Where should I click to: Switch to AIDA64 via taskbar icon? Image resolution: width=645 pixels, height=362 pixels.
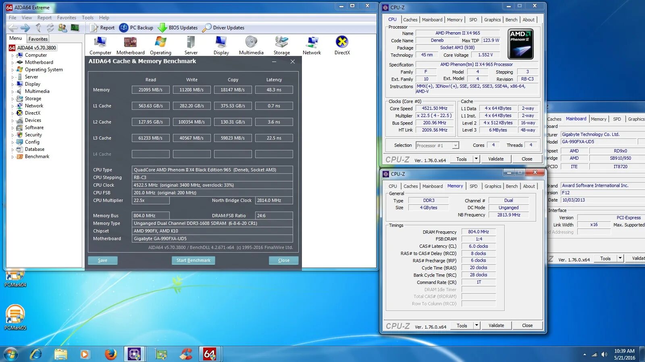click(210, 354)
